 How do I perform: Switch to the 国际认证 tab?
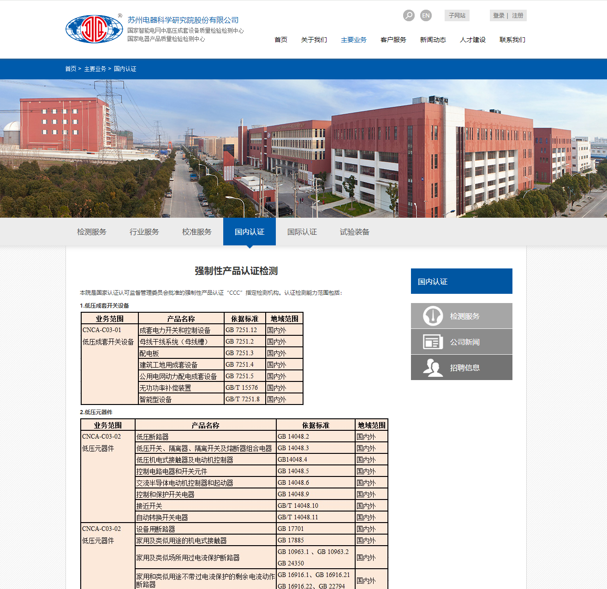pos(302,232)
